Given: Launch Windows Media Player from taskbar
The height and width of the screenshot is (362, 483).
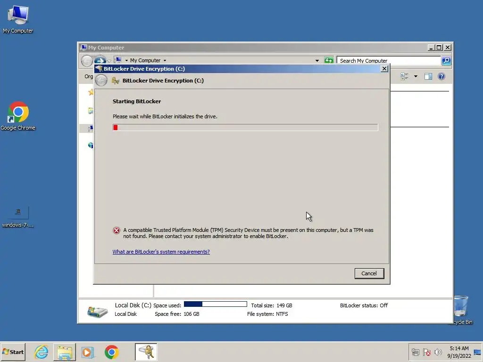Looking at the screenshot, I should (87, 352).
